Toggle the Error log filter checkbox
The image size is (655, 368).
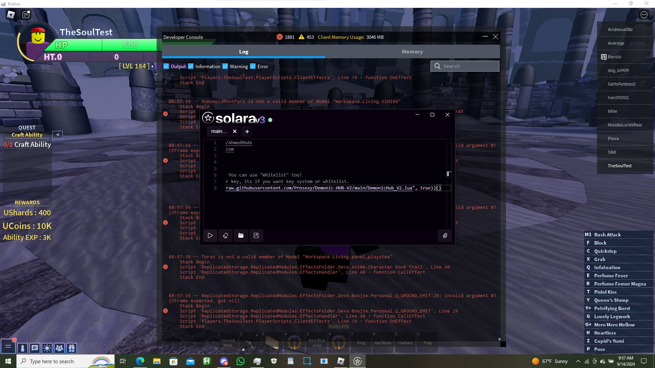[x=253, y=66]
